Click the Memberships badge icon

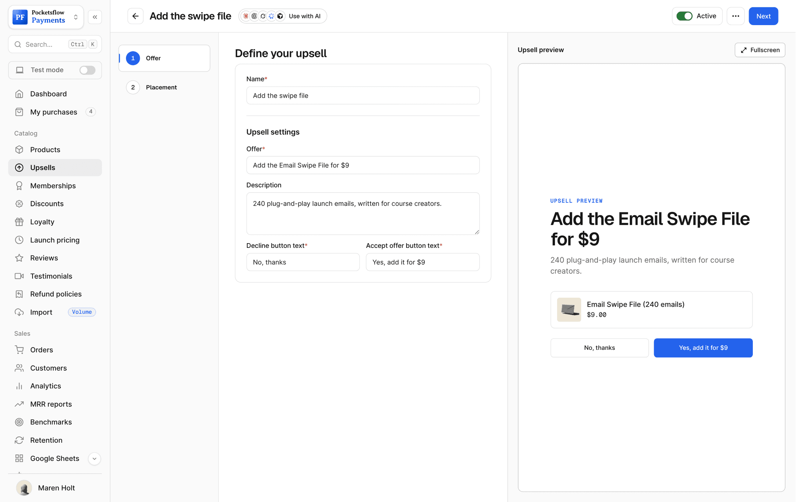[19, 186]
